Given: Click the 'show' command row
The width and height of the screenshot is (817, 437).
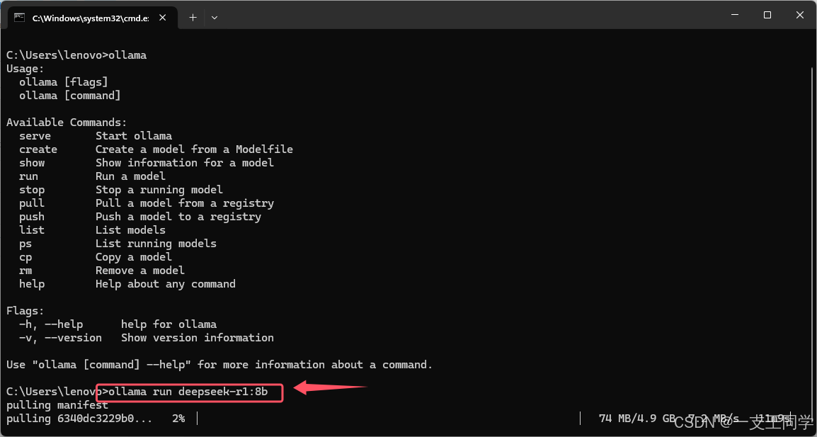Looking at the screenshot, I should [147, 163].
